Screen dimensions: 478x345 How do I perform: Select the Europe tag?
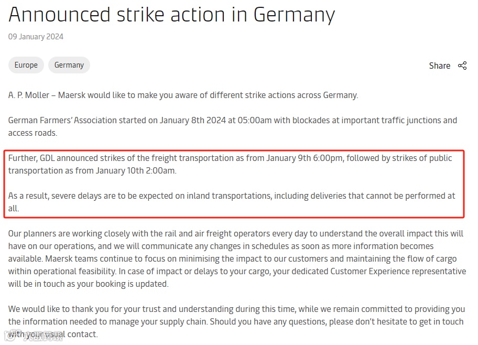tap(26, 65)
